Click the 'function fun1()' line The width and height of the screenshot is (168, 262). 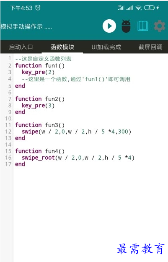click(x=40, y=65)
